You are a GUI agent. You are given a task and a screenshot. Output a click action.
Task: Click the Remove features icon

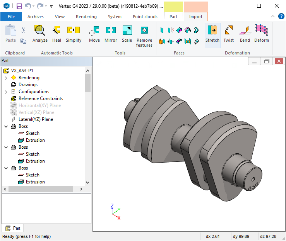click(144, 36)
